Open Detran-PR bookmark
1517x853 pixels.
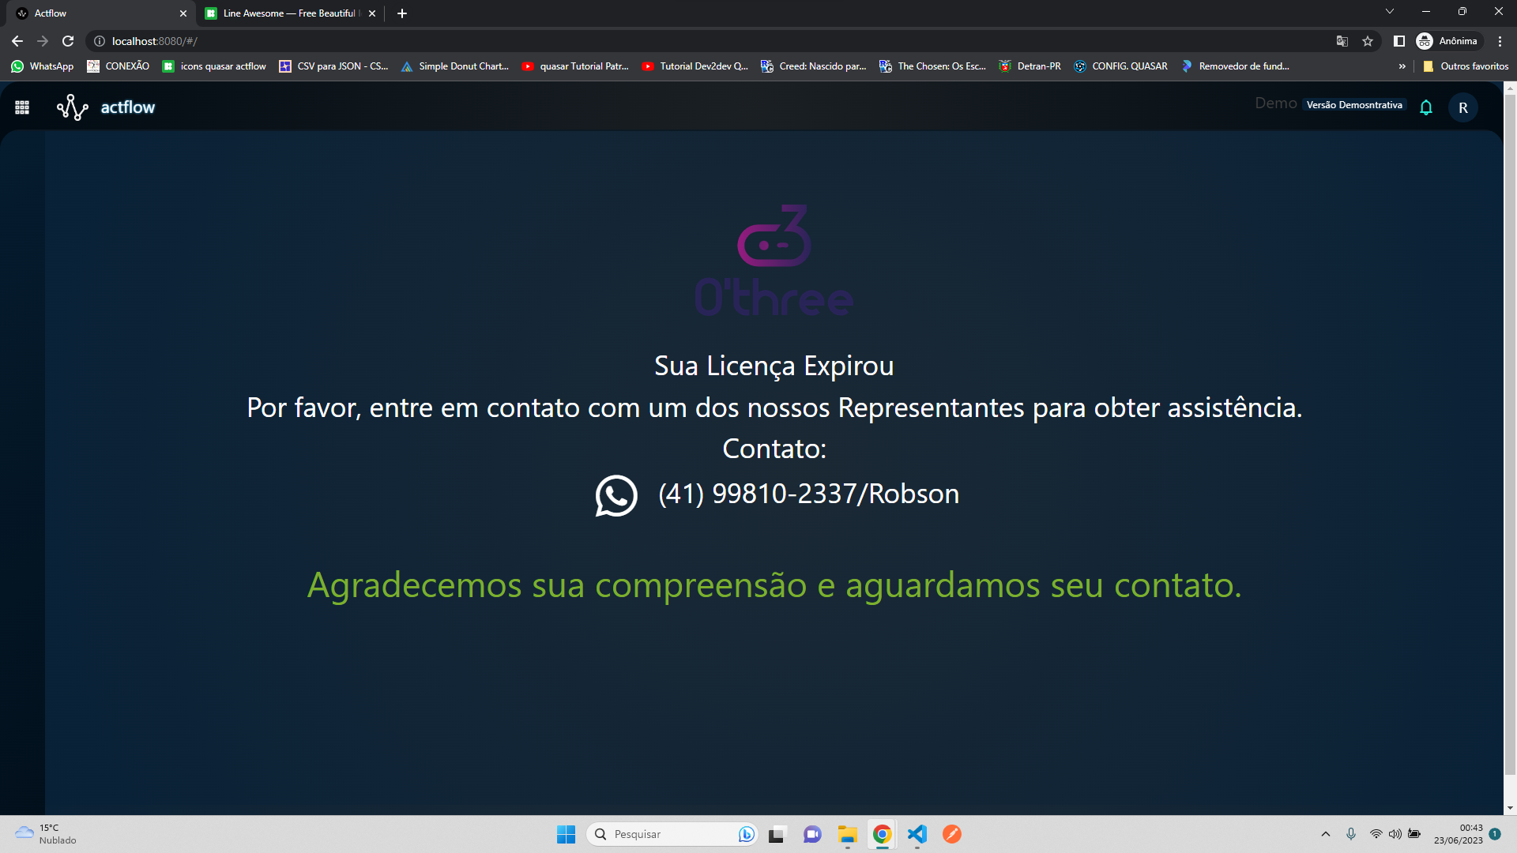click(1030, 66)
